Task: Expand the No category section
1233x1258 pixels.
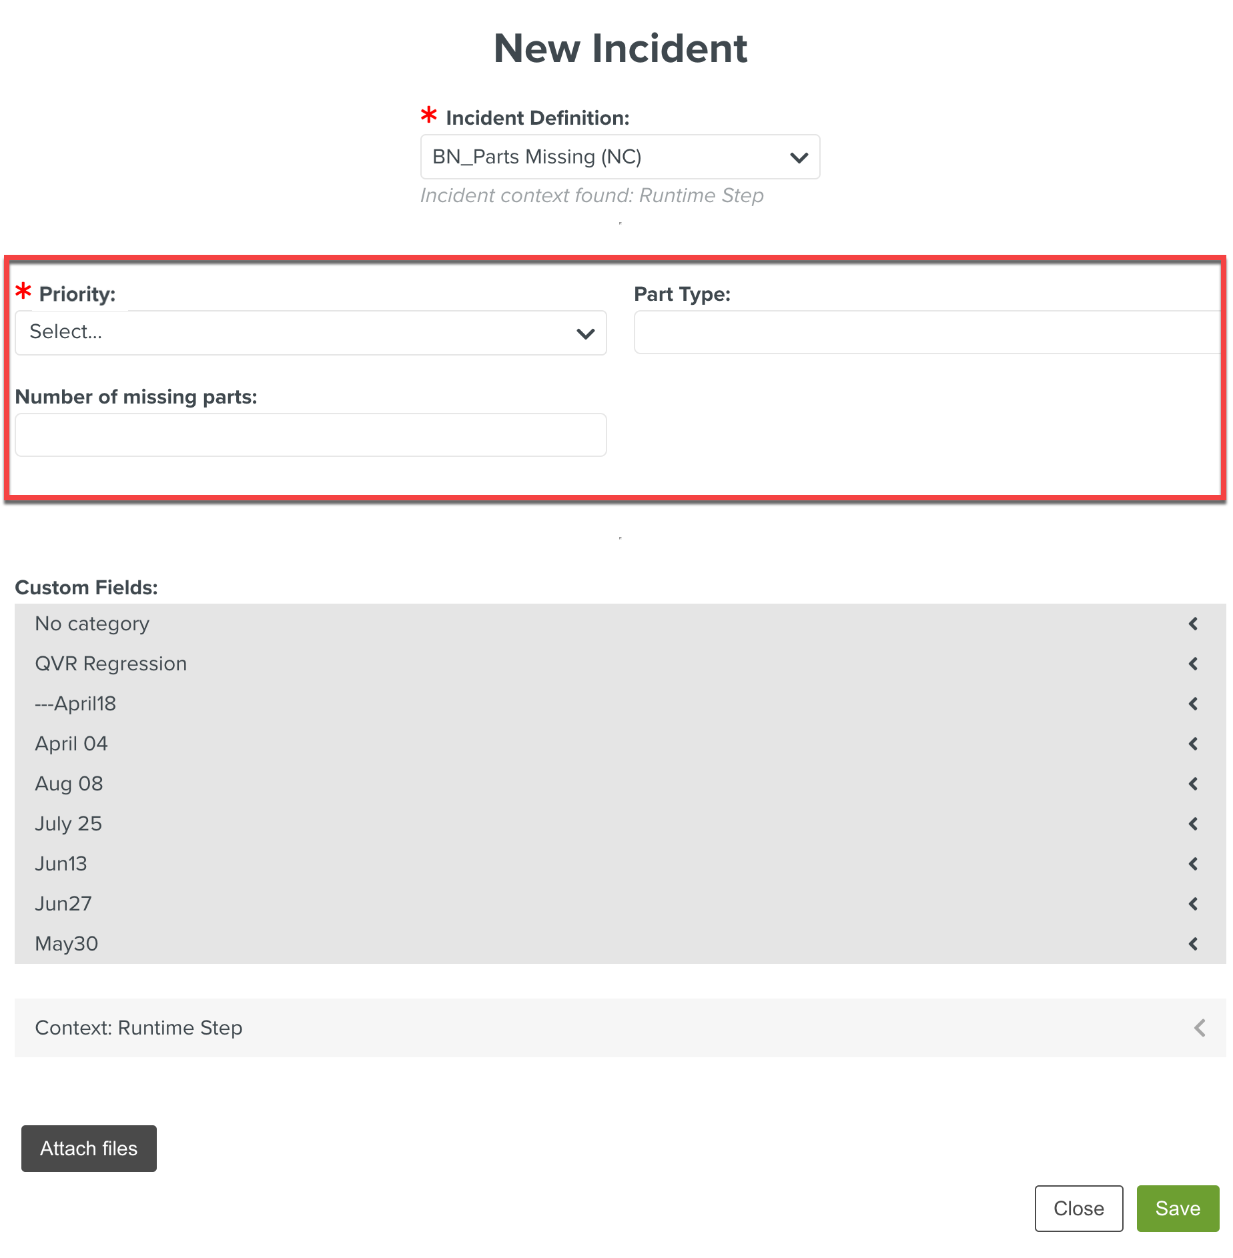Action: (620, 624)
